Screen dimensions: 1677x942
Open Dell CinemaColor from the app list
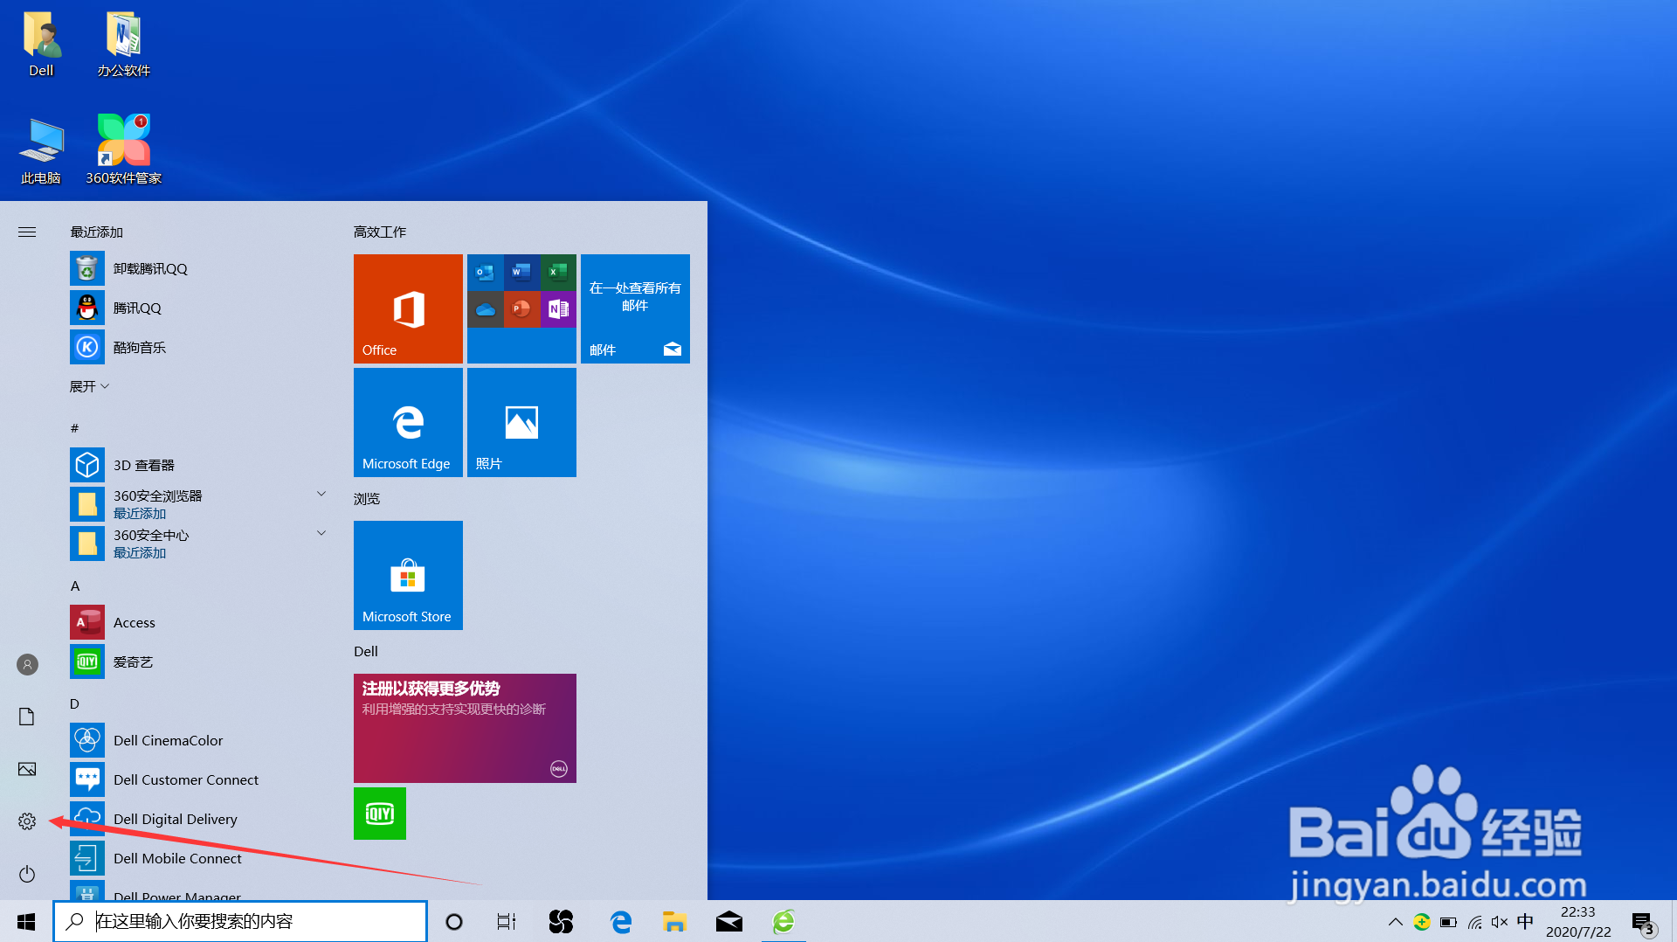[201, 741]
